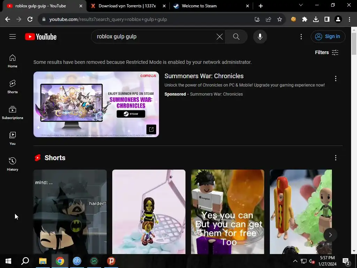Close the Welcome to Steam tab

[x=248, y=6]
